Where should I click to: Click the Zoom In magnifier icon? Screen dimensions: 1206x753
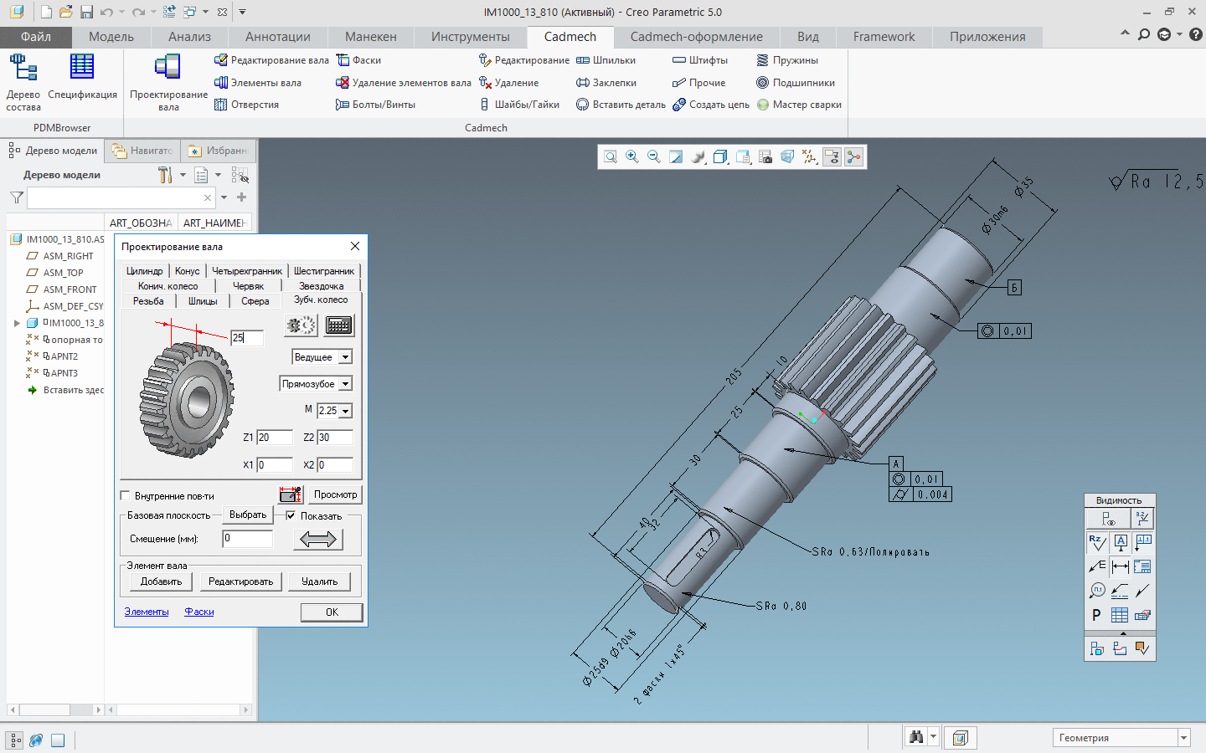click(632, 157)
